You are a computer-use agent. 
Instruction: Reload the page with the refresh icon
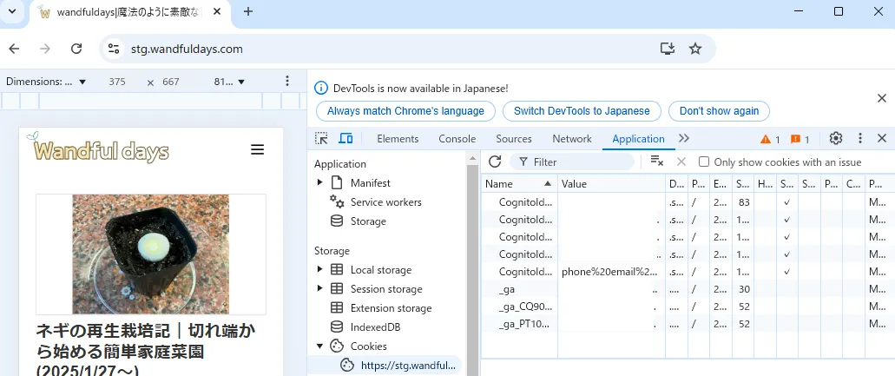[x=76, y=49]
